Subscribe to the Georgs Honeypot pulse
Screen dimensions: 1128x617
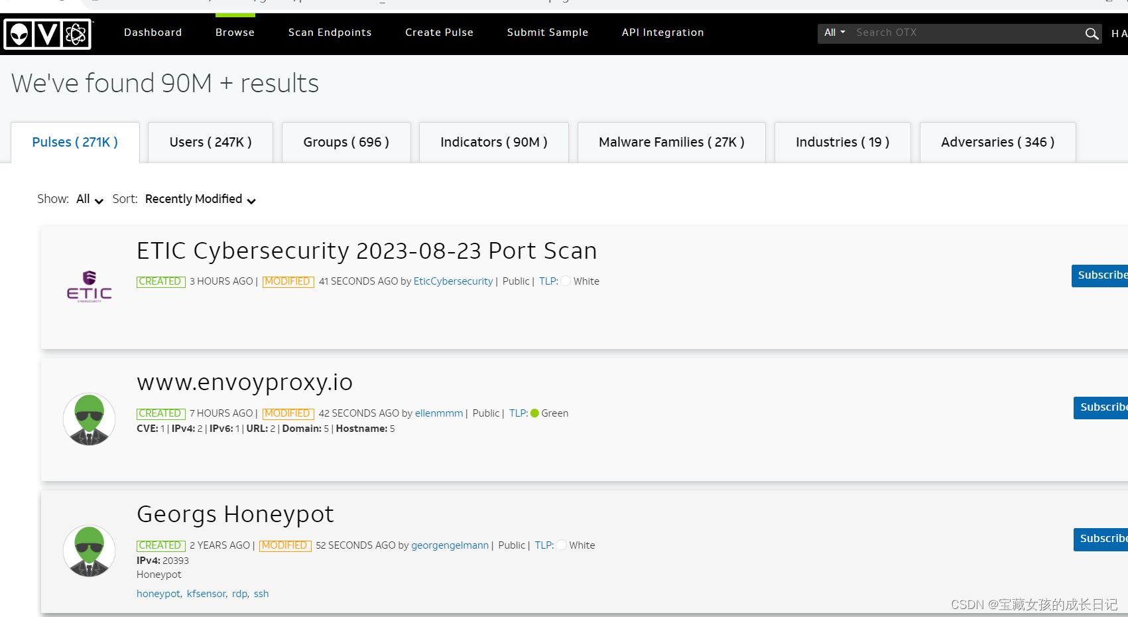tap(1101, 539)
